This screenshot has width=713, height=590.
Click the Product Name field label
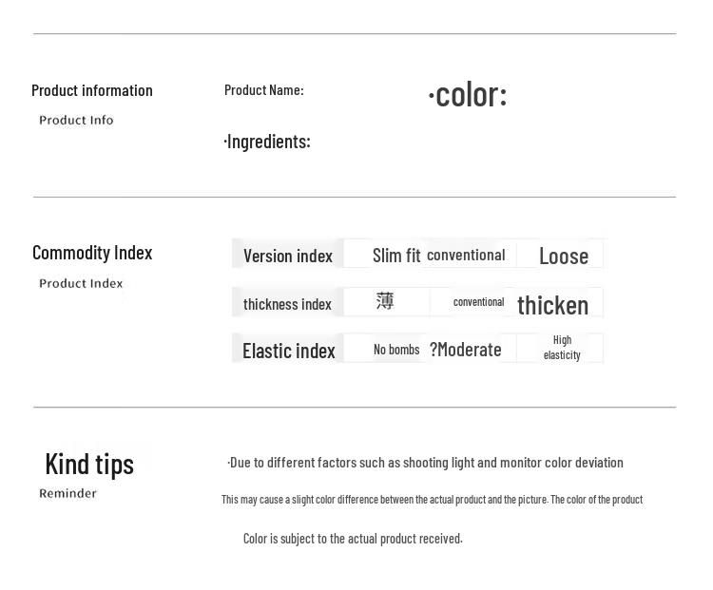click(263, 89)
